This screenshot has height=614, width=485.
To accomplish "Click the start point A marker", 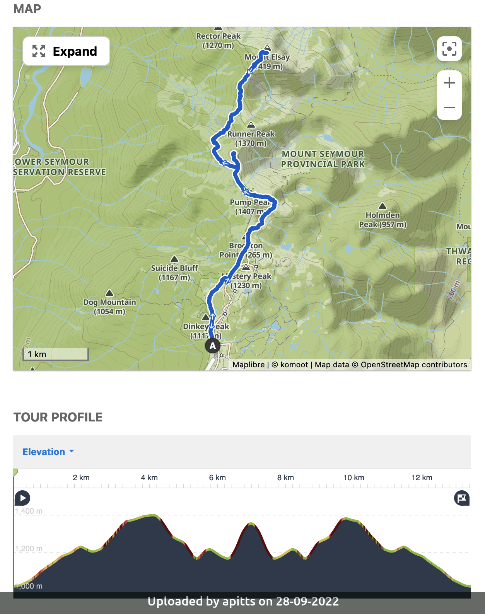I will pos(213,346).
